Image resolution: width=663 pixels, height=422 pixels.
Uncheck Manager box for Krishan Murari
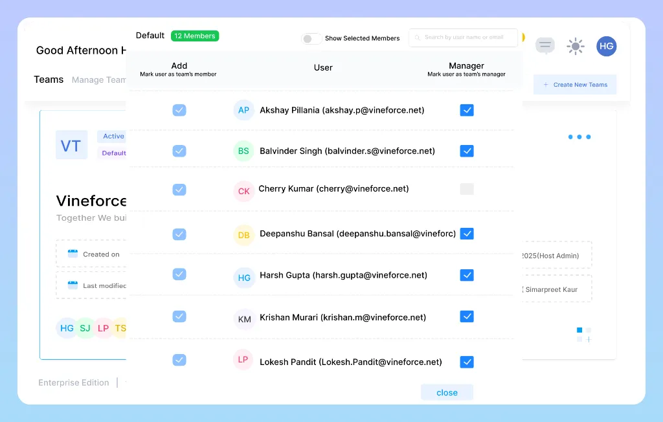(467, 316)
